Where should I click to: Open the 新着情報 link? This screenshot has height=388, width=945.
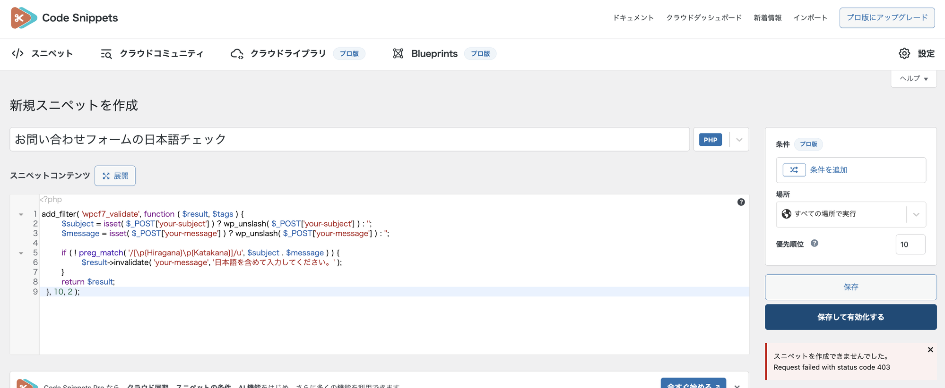(x=767, y=18)
